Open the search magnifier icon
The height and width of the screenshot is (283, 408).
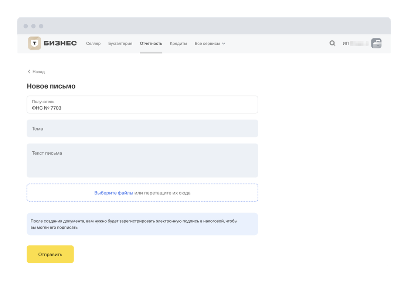tap(332, 43)
